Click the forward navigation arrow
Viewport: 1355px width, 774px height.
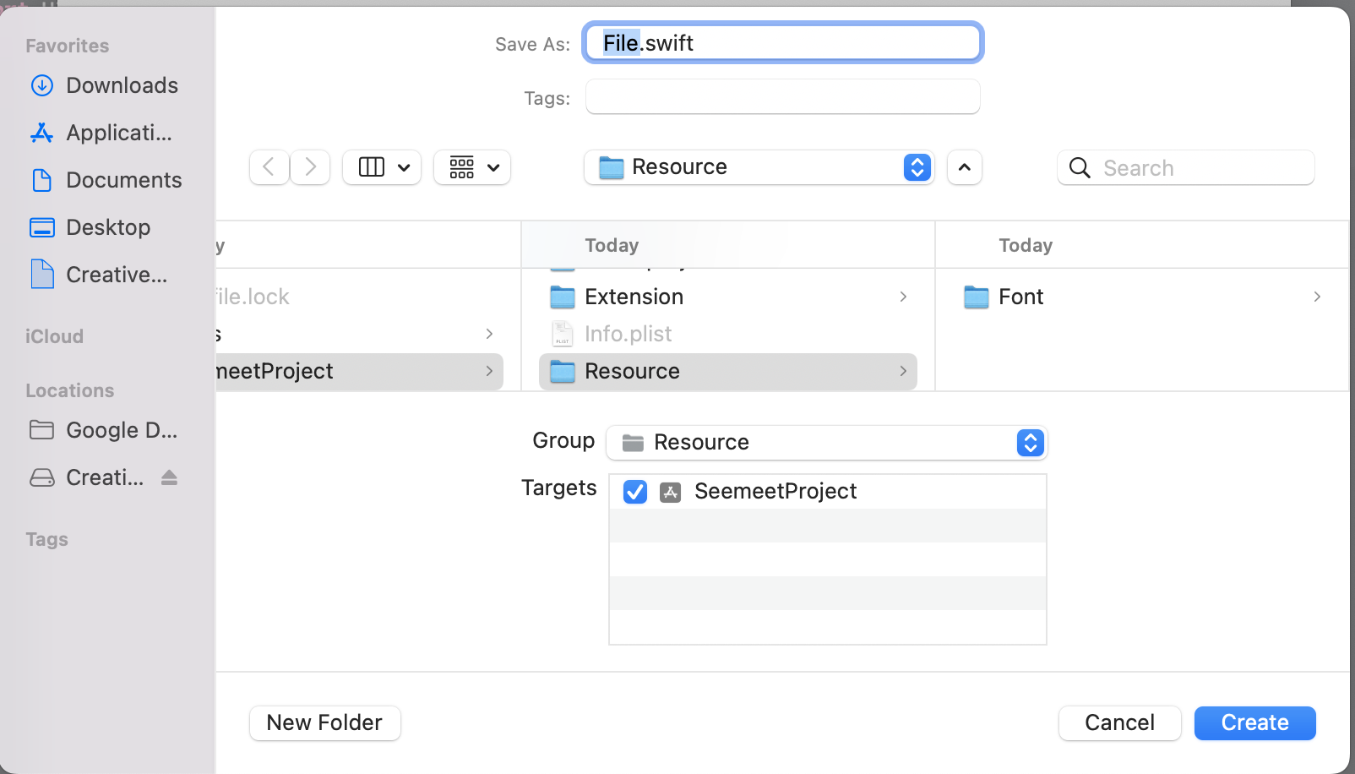tap(310, 167)
